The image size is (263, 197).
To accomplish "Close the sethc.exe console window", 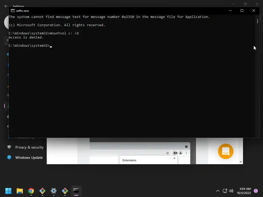I will [253, 11].
